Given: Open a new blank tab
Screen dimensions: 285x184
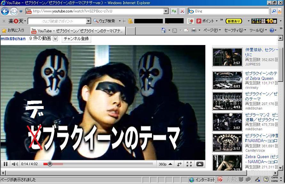Looking at the screenshot, I should click(x=131, y=31).
